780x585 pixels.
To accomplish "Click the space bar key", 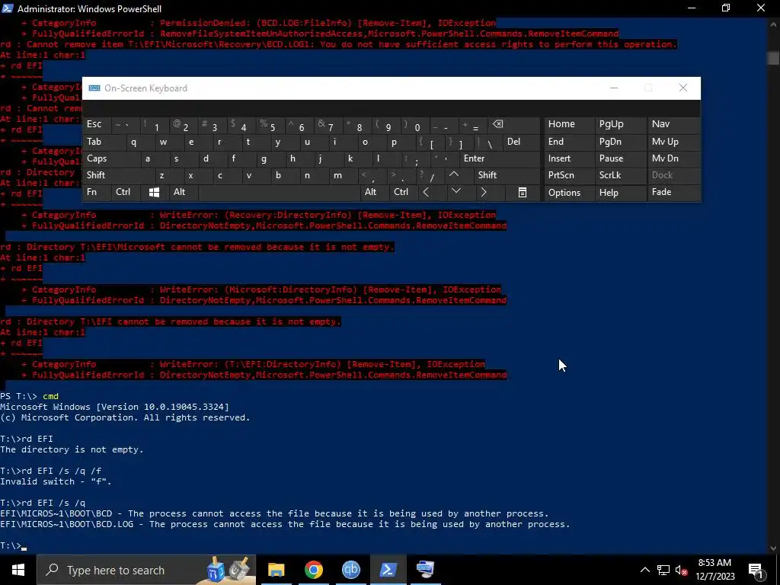I will click(279, 192).
